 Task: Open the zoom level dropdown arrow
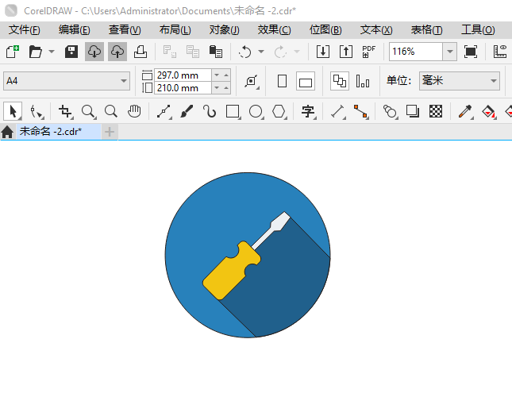click(449, 52)
